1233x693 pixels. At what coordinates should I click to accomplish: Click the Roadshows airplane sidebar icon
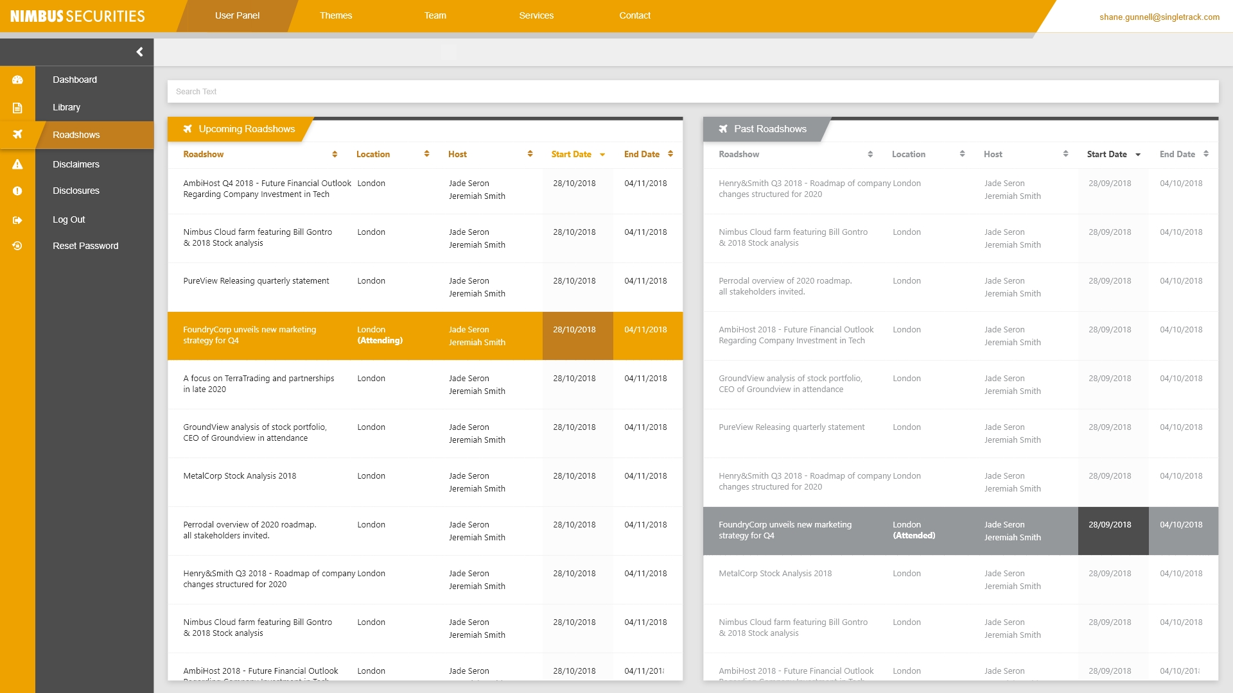pyautogui.click(x=17, y=134)
